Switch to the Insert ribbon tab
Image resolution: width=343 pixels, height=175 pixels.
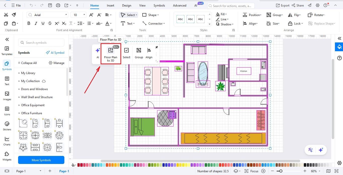(110, 5)
